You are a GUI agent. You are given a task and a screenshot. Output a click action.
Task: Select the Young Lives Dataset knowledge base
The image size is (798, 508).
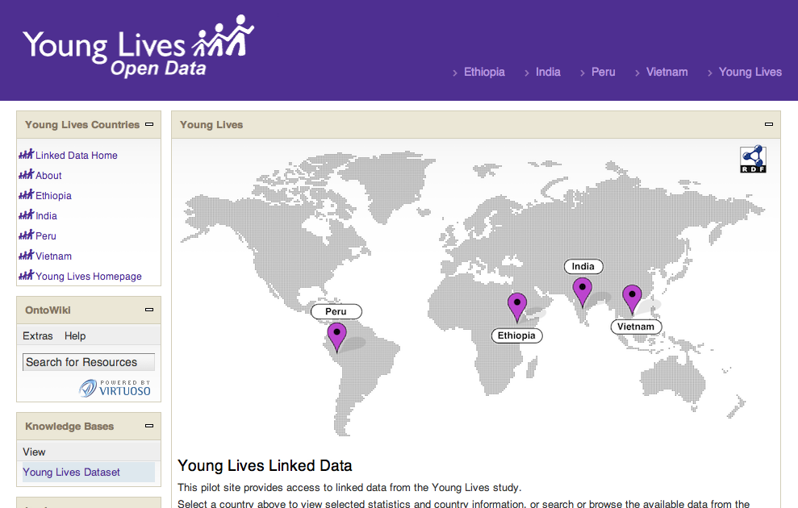71,473
